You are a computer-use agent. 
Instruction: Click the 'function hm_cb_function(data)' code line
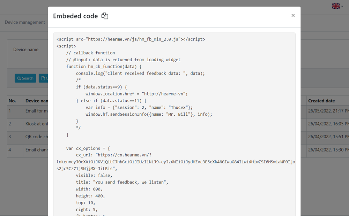coord(104,67)
